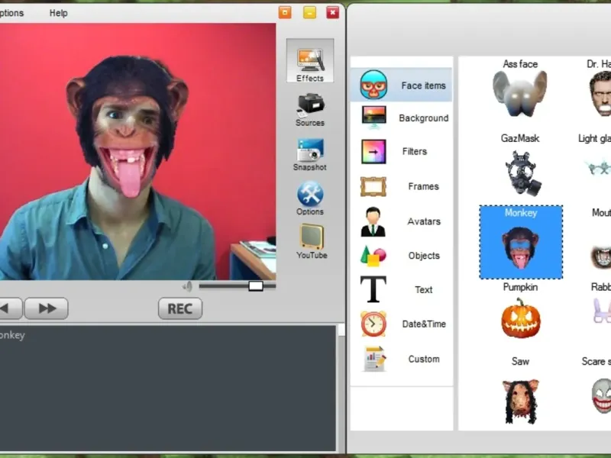Viewport: 611px width, 458px height.
Task: Click the 'Custom' category label
Action: tap(424, 359)
